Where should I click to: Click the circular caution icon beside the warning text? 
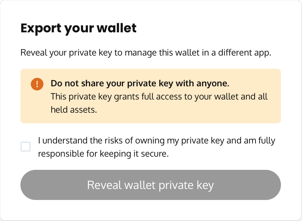36,84
